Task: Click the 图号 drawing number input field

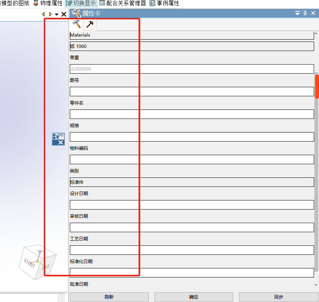Action: click(192, 91)
